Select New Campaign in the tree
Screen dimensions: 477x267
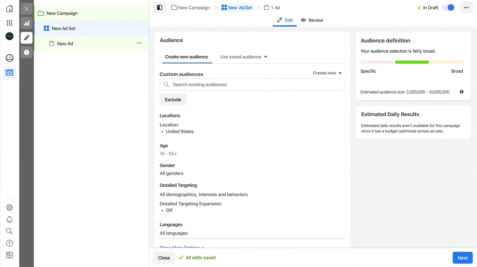62,13
